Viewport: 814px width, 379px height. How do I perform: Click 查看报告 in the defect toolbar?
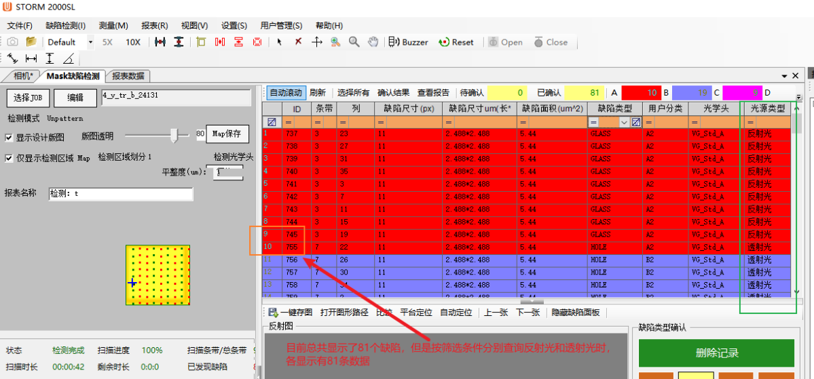pyautogui.click(x=433, y=93)
